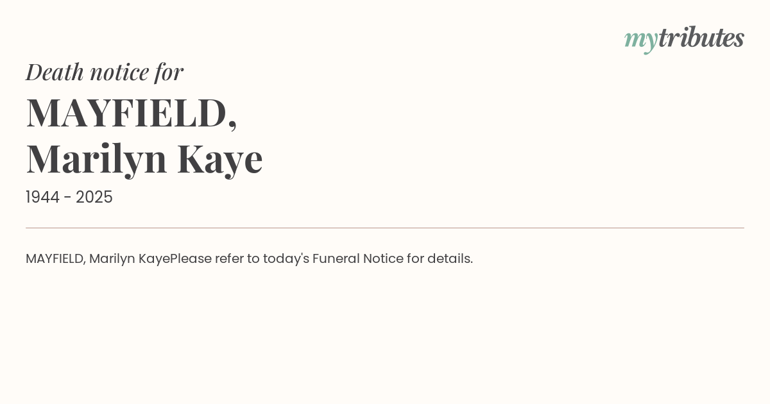Image resolution: width=770 pixels, height=404 pixels.
Task: Click the large "MAYFIELD," surname heading
Action: click(132, 113)
